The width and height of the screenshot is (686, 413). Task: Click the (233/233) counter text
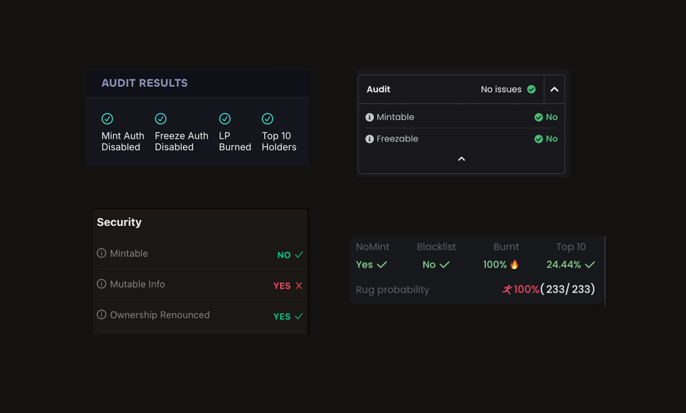567,289
